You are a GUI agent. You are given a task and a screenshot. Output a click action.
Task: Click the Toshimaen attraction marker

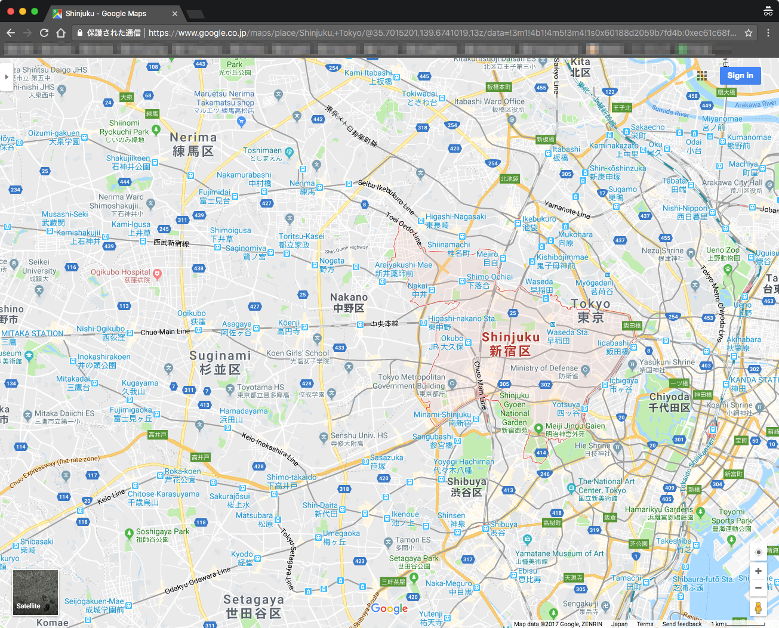click(289, 153)
